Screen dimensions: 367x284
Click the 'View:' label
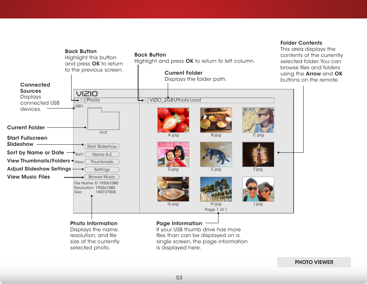[79, 162]
